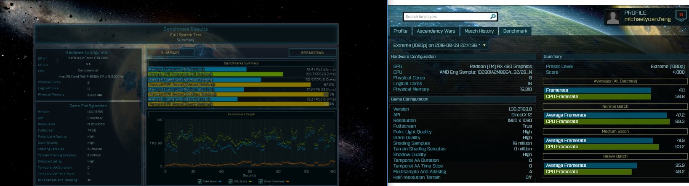Click the orange Driver Overhead legend marker
Screen dimensions: 689x186
click(x=288, y=182)
